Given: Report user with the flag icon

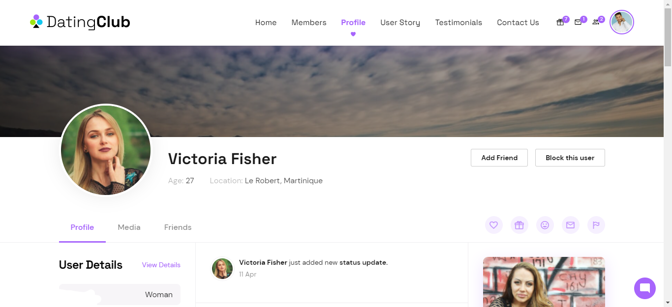Looking at the screenshot, I should coord(596,225).
